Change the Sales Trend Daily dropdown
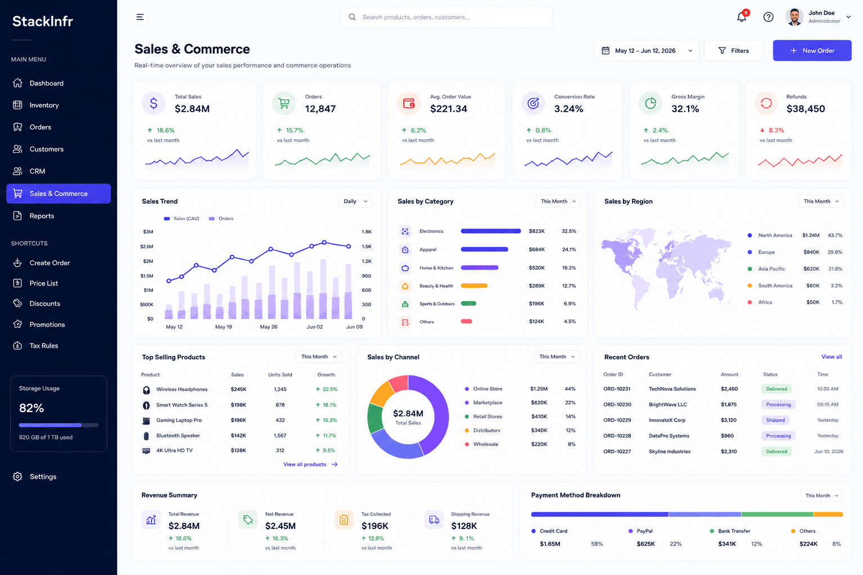The width and height of the screenshot is (863, 575). coord(355,201)
